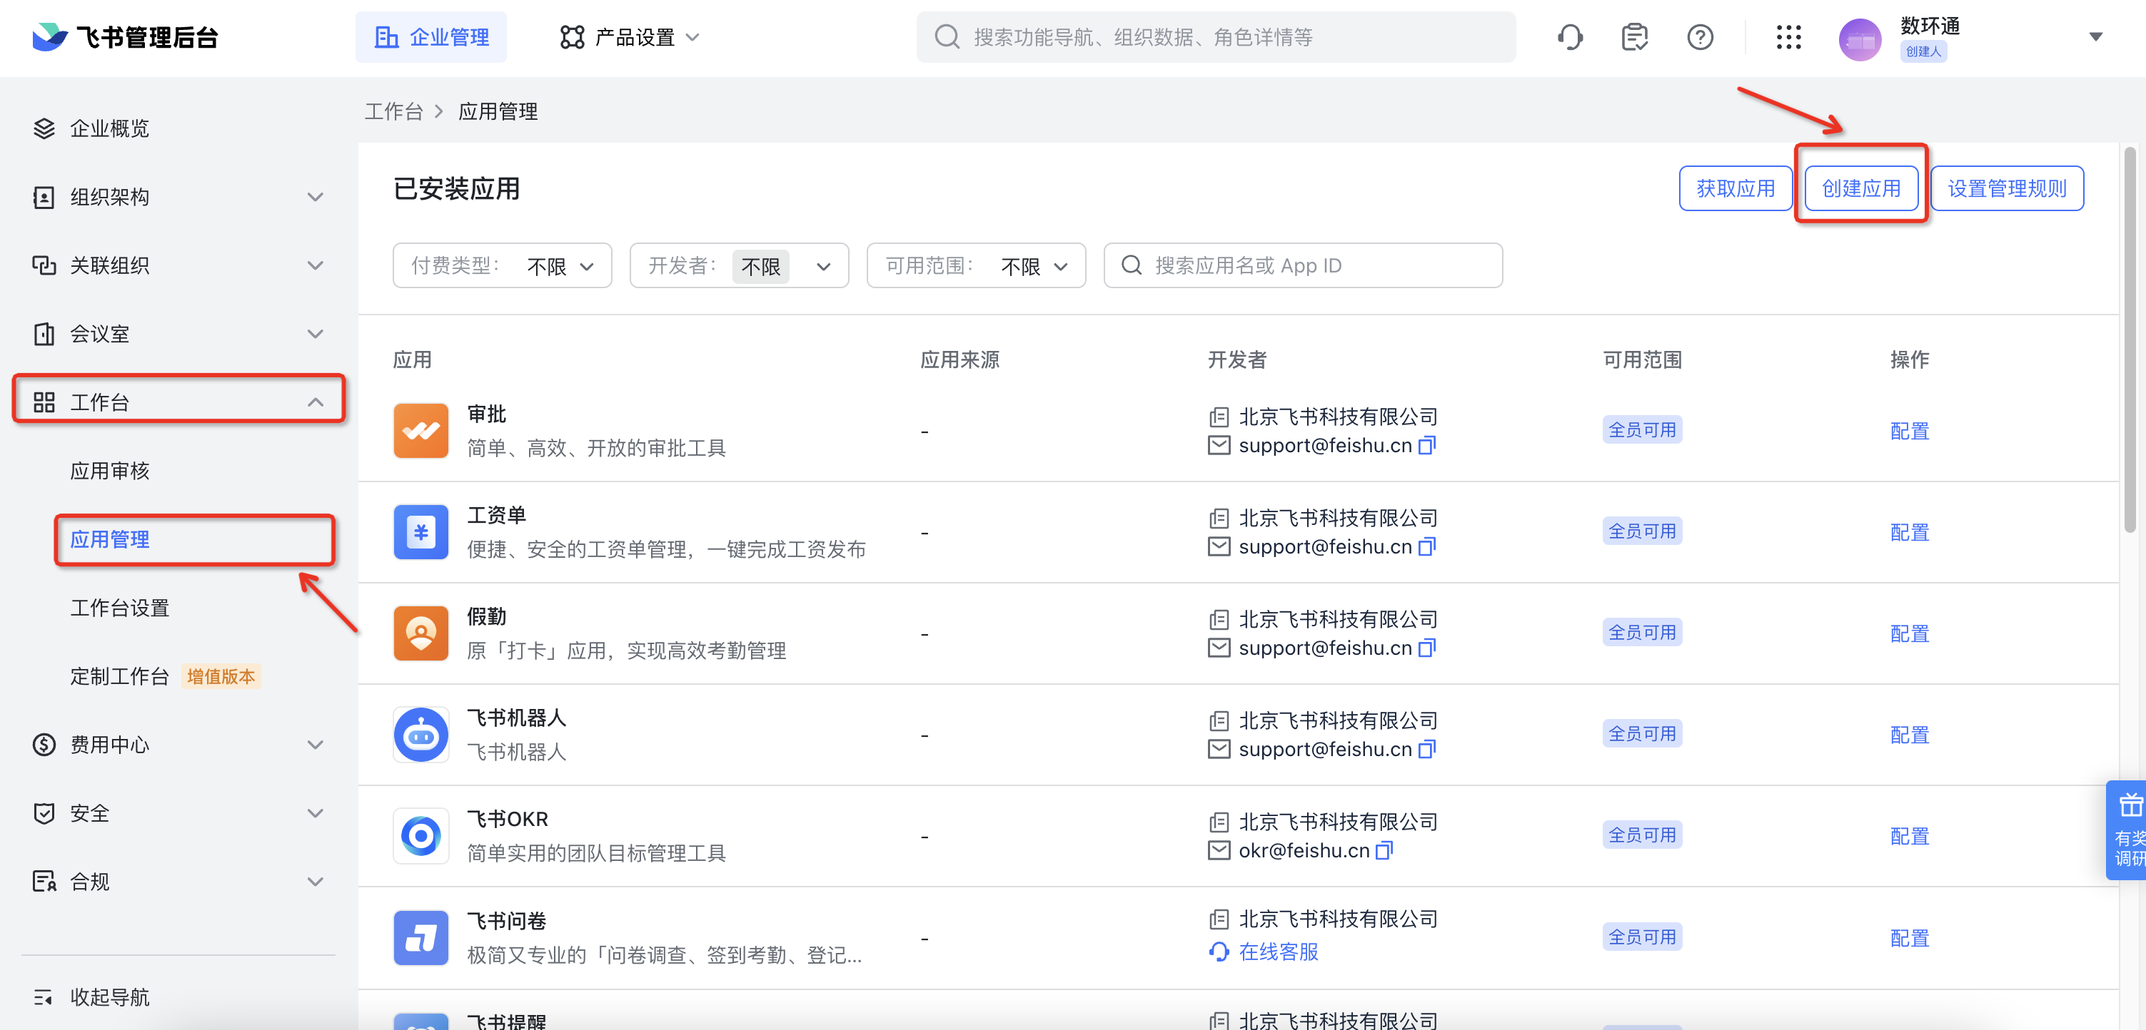Copy support email for 审批 app
Image resolution: width=2146 pixels, height=1030 pixels.
(x=1426, y=446)
